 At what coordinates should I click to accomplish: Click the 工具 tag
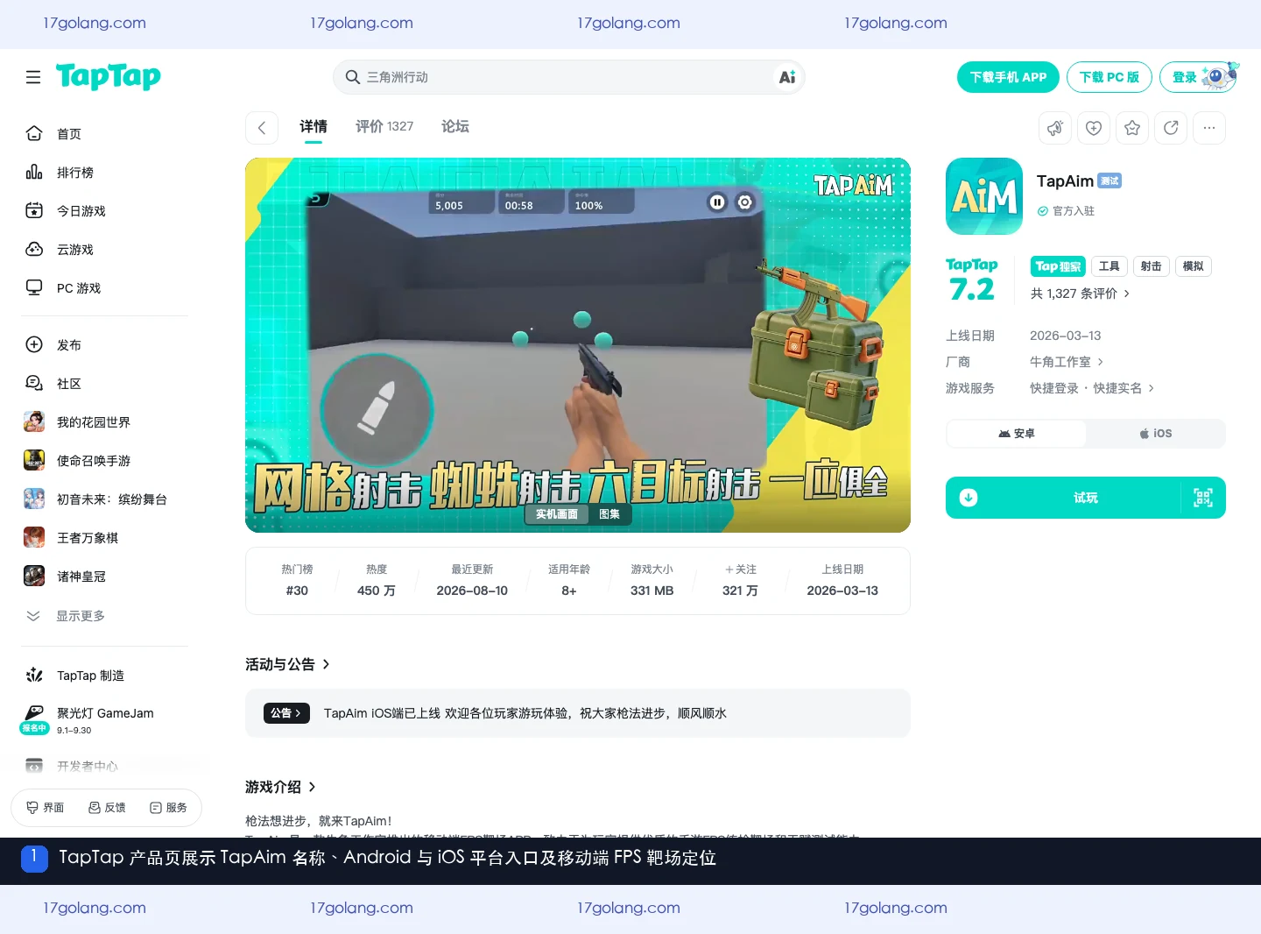(1110, 266)
